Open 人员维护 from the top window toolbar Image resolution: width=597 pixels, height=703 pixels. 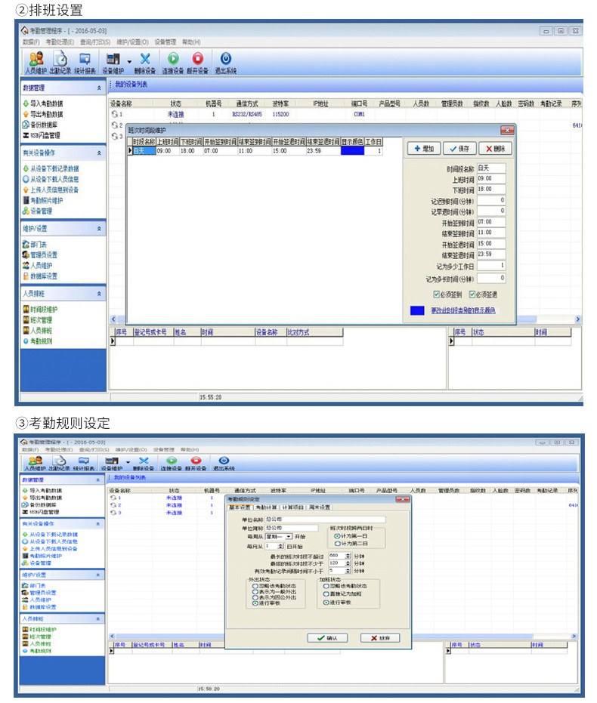(x=36, y=62)
